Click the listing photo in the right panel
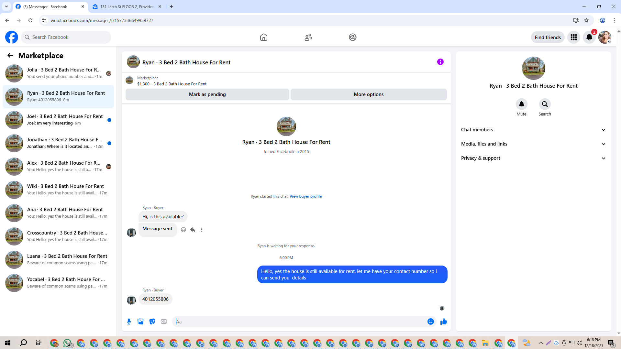This screenshot has width=621, height=349. 534,68
